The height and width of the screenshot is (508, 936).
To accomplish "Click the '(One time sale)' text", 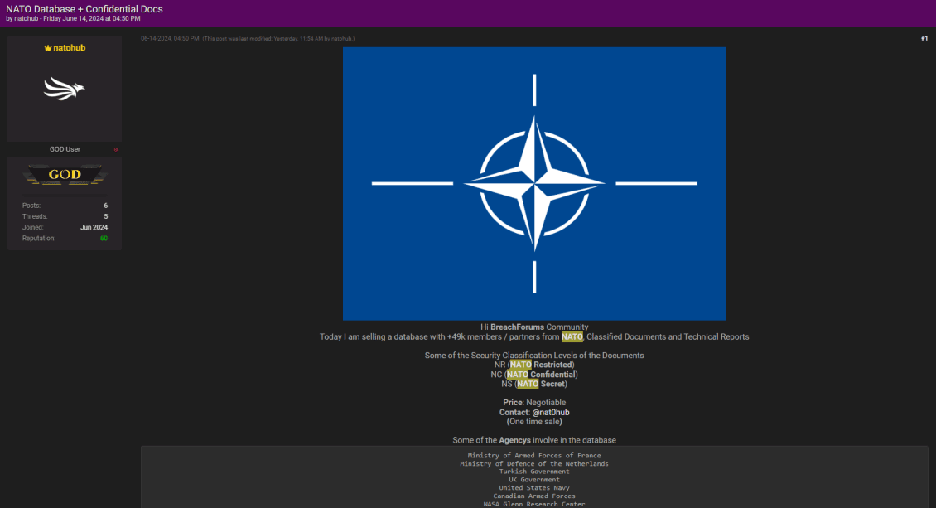I will [534, 422].
